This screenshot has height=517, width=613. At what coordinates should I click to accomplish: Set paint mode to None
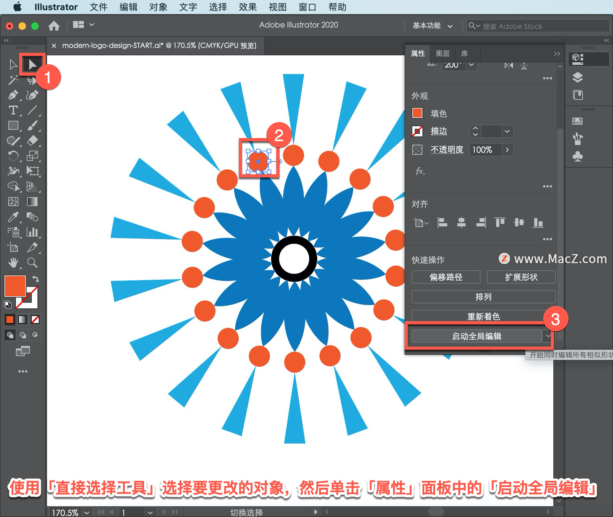click(35, 320)
